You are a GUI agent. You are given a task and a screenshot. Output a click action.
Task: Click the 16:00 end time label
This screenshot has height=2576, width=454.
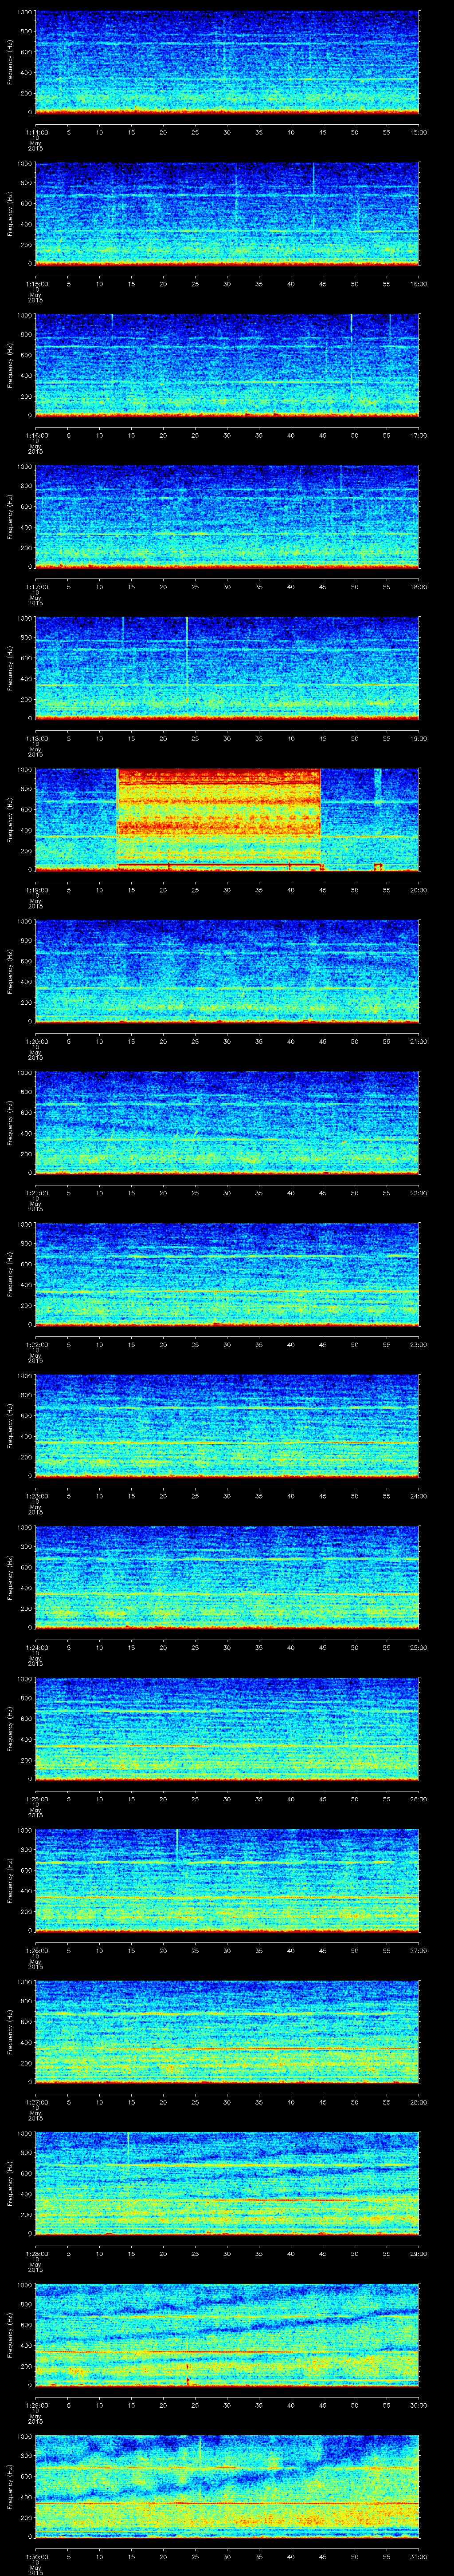coord(419,284)
